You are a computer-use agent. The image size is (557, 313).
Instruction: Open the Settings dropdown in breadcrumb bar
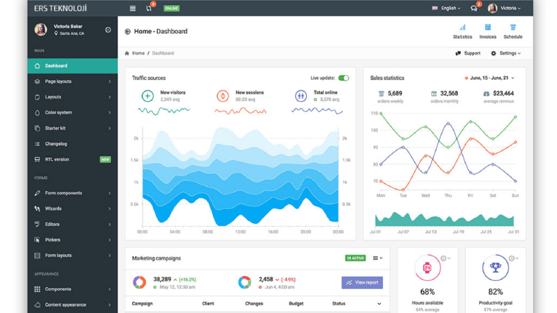coord(506,53)
